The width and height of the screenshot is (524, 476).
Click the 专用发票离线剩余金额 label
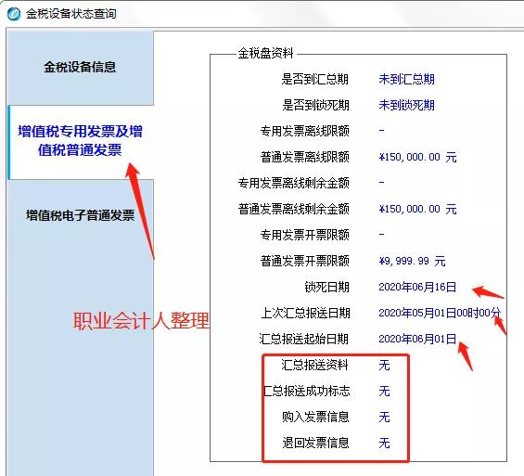(x=293, y=183)
